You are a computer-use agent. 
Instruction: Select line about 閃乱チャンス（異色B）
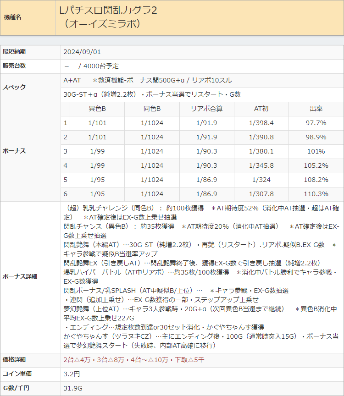[201, 231]
